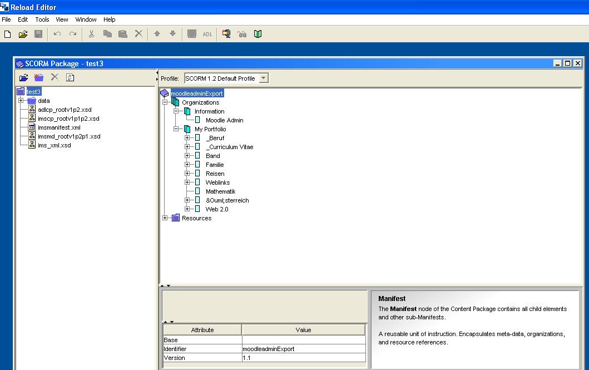Click the refresh icon in file pane
This screenshot has width=589, height=370.
[70, 78]
